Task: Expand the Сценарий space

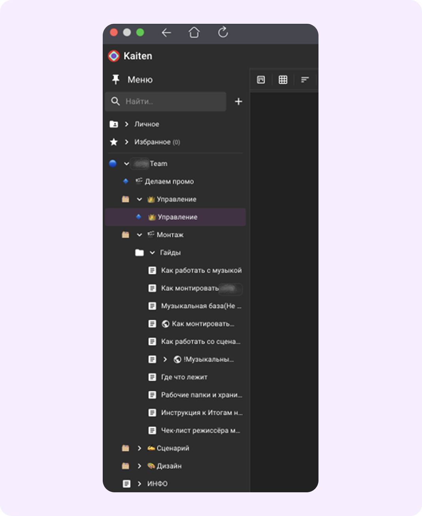Action: click(x=139, y=448)
